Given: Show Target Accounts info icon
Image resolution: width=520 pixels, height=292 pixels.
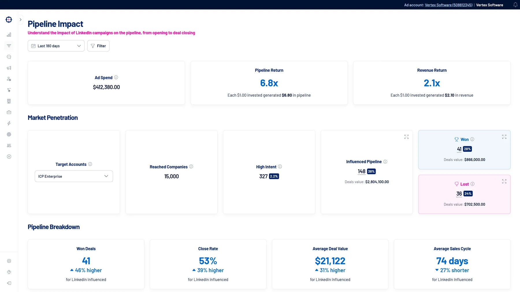Looking at the screenshot, I should [90, 164].
